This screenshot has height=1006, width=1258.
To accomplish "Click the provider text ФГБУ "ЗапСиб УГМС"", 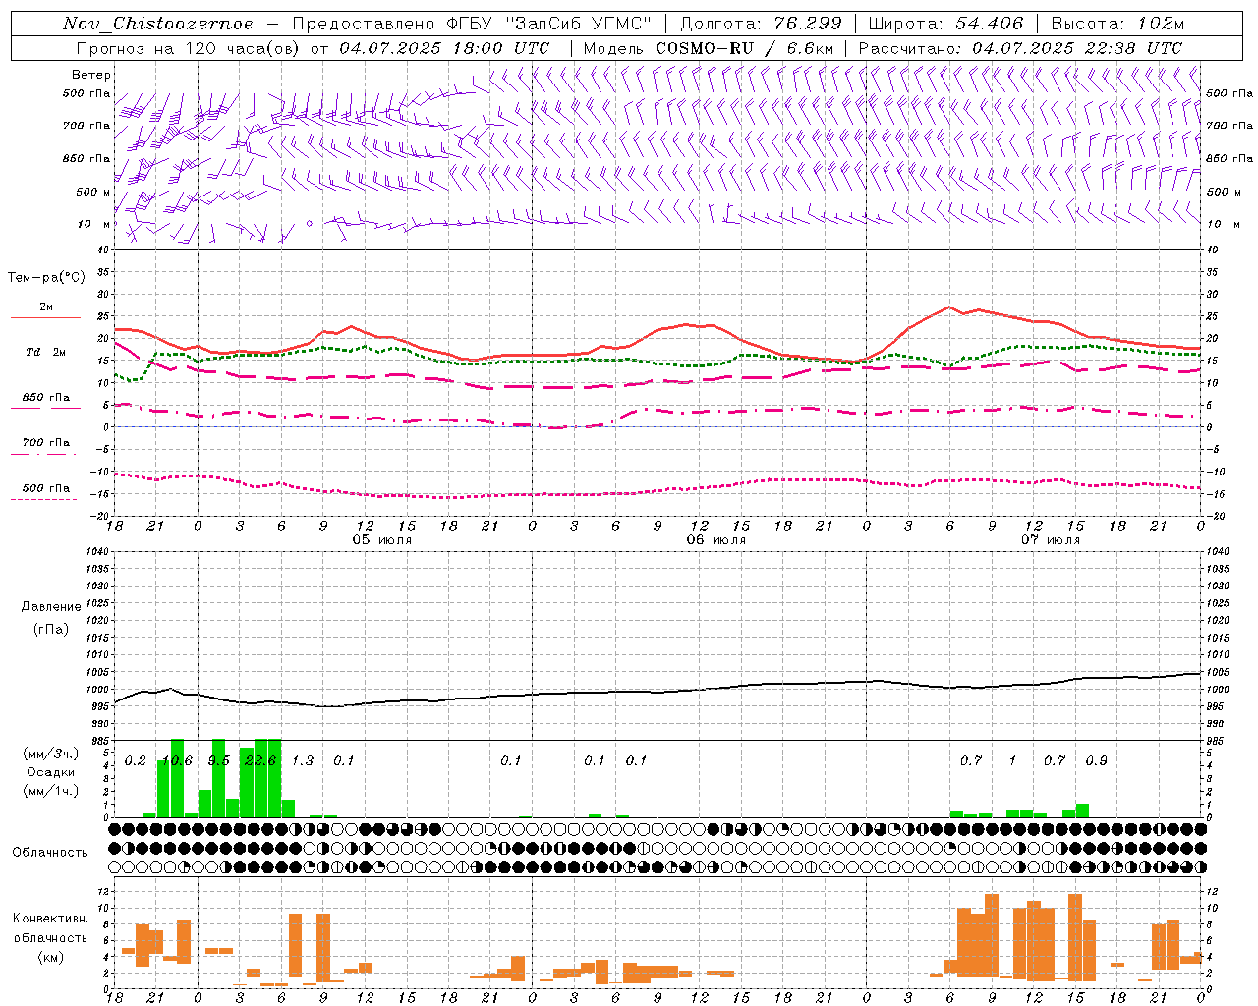I will [x=549, y=24].
